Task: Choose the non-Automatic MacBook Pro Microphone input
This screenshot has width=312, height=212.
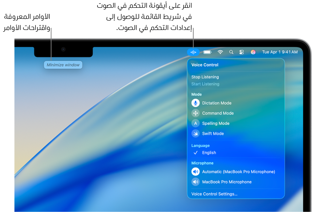Action: pyautogui.click(x=227, y=182)
